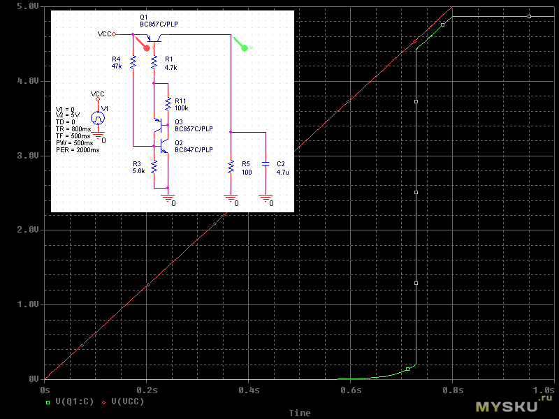Select the Q2 BC847C transistor symbol
Image resolution: width=559 pixels, height=419 pixels.
pos(163,146)
